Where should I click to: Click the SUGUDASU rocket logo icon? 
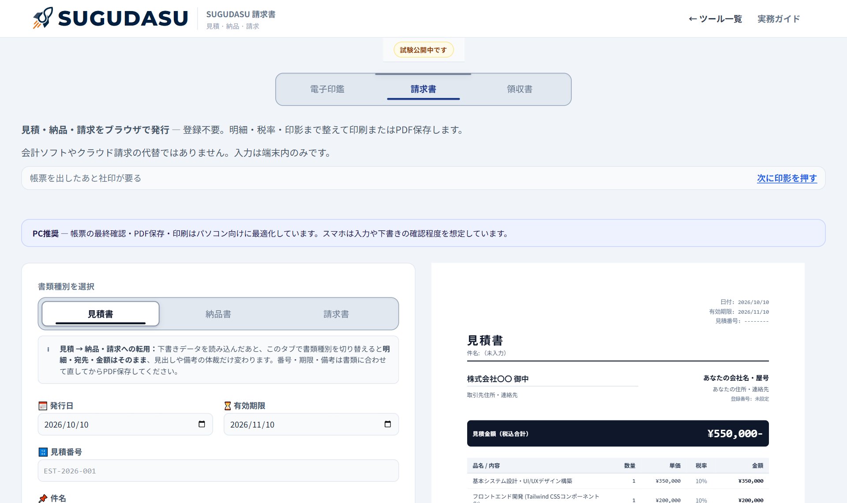pyautogui.click(x=43, y=18)
